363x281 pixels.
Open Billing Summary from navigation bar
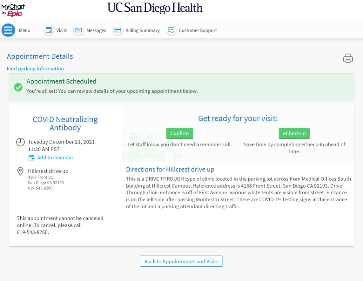click(x=142, y=30)
